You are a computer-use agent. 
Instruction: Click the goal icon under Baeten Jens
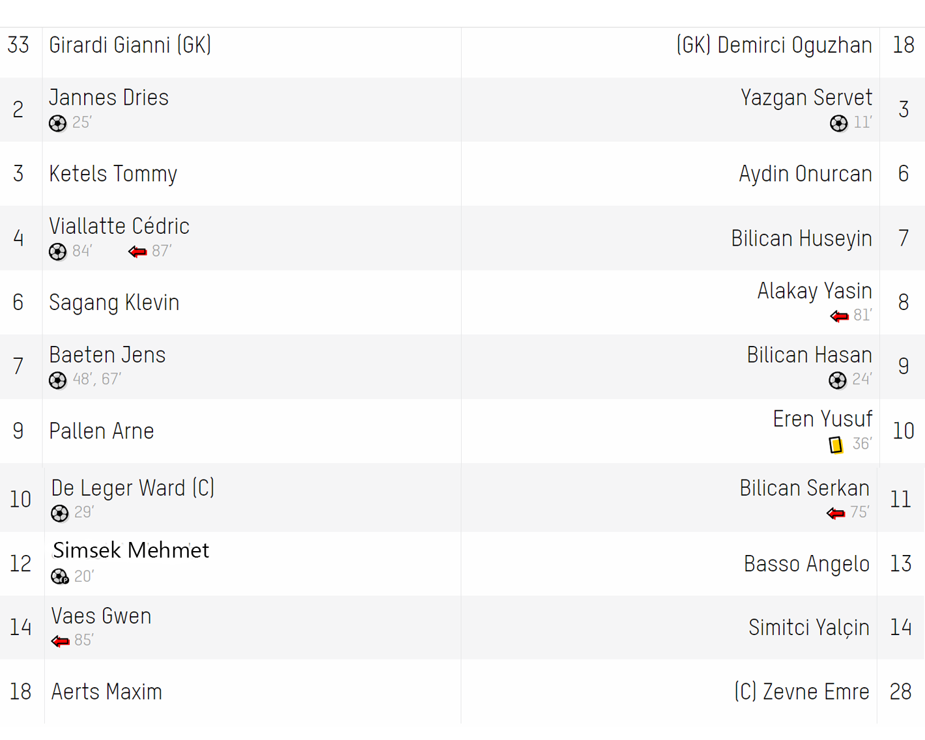pyautogui.click(x=58, y=380)
